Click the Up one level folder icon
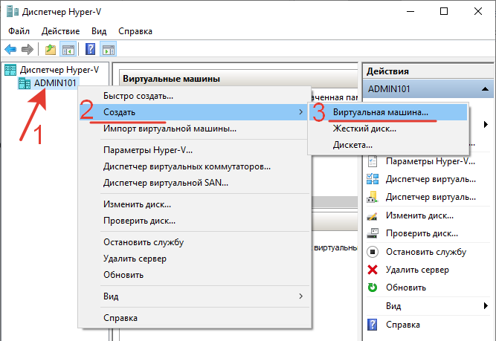 point(51,50)
